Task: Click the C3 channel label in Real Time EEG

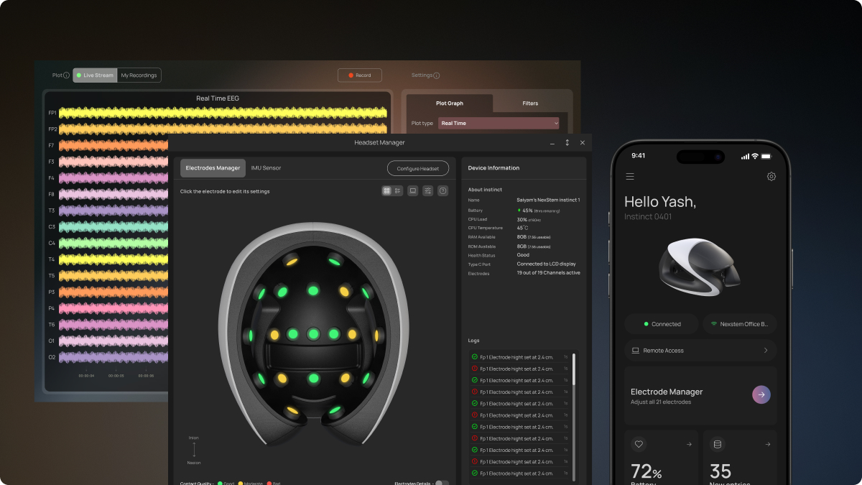Action: [x=52, y=226]
